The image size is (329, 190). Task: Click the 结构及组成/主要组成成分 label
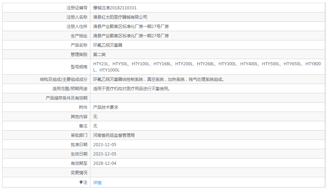64,79
